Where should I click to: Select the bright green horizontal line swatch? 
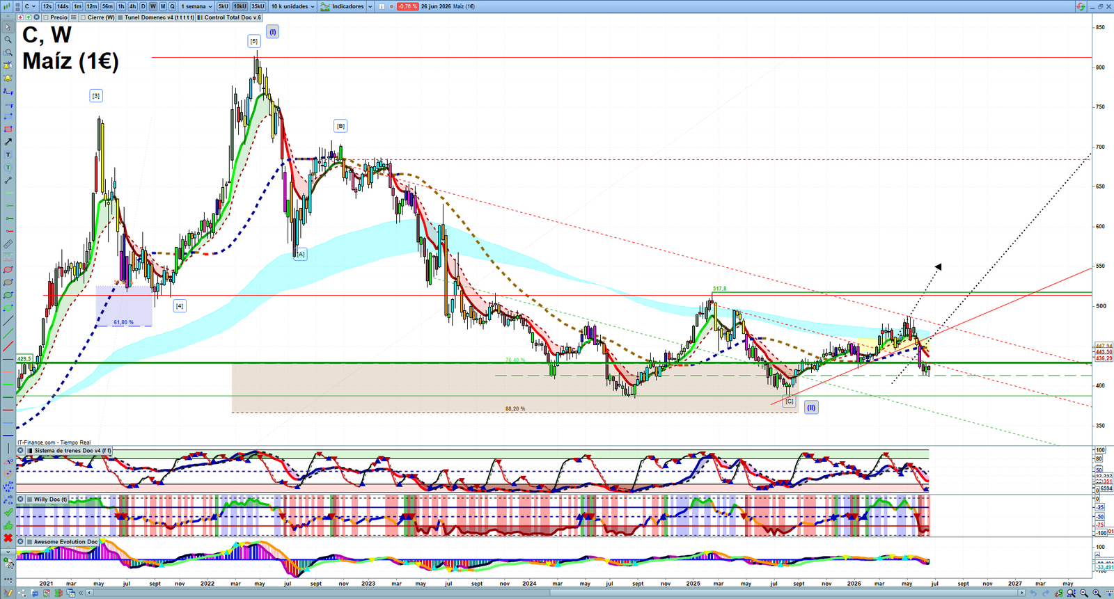[8, 385]
